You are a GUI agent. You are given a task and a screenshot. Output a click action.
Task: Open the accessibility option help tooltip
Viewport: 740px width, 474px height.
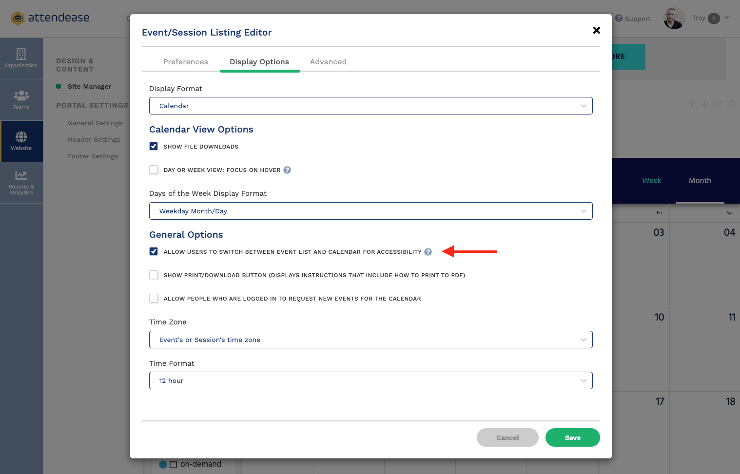[428, 252]
